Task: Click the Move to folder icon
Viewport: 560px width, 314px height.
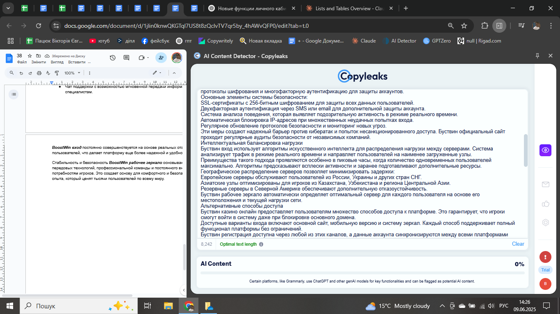Action: pos(39,56)
